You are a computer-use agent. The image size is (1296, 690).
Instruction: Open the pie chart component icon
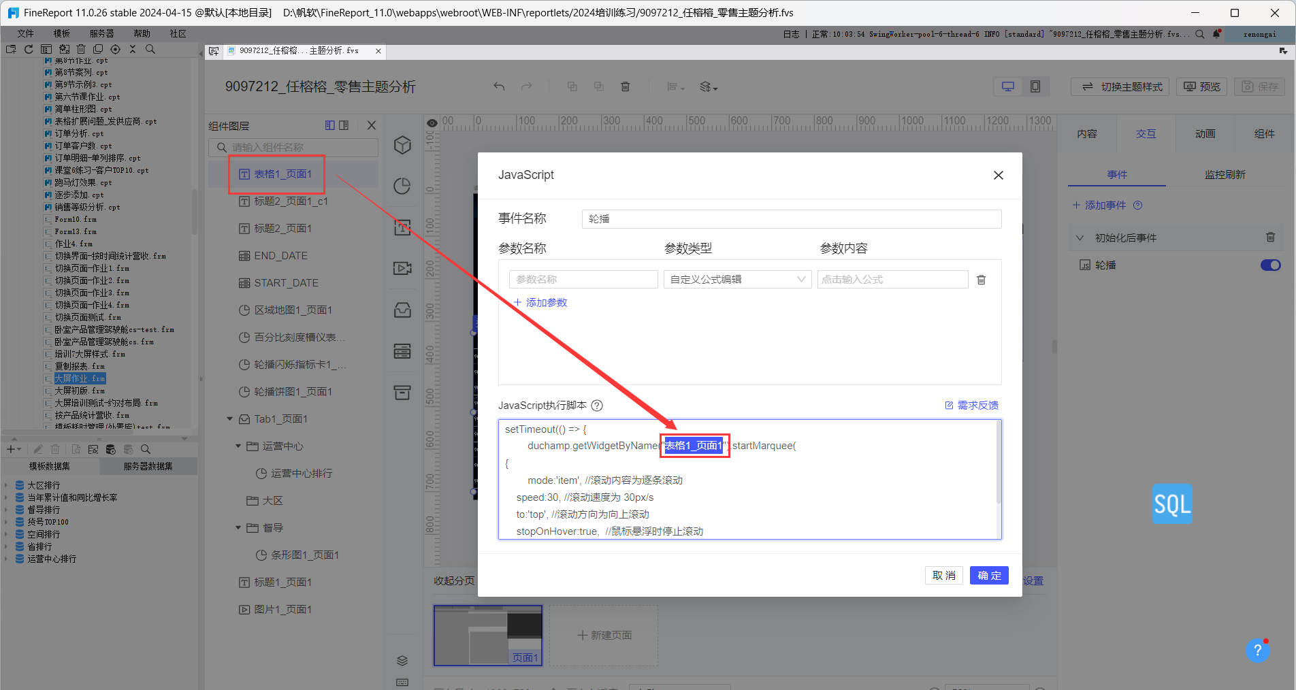point(402,186)
